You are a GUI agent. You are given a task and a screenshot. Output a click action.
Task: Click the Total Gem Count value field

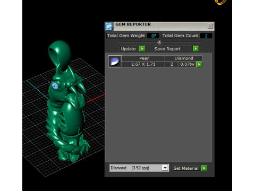(x=206, y=36)
